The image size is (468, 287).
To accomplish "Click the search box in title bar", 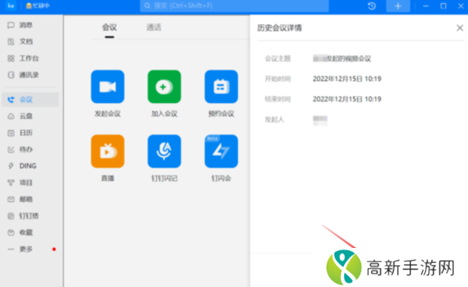I will click(234, 5).
